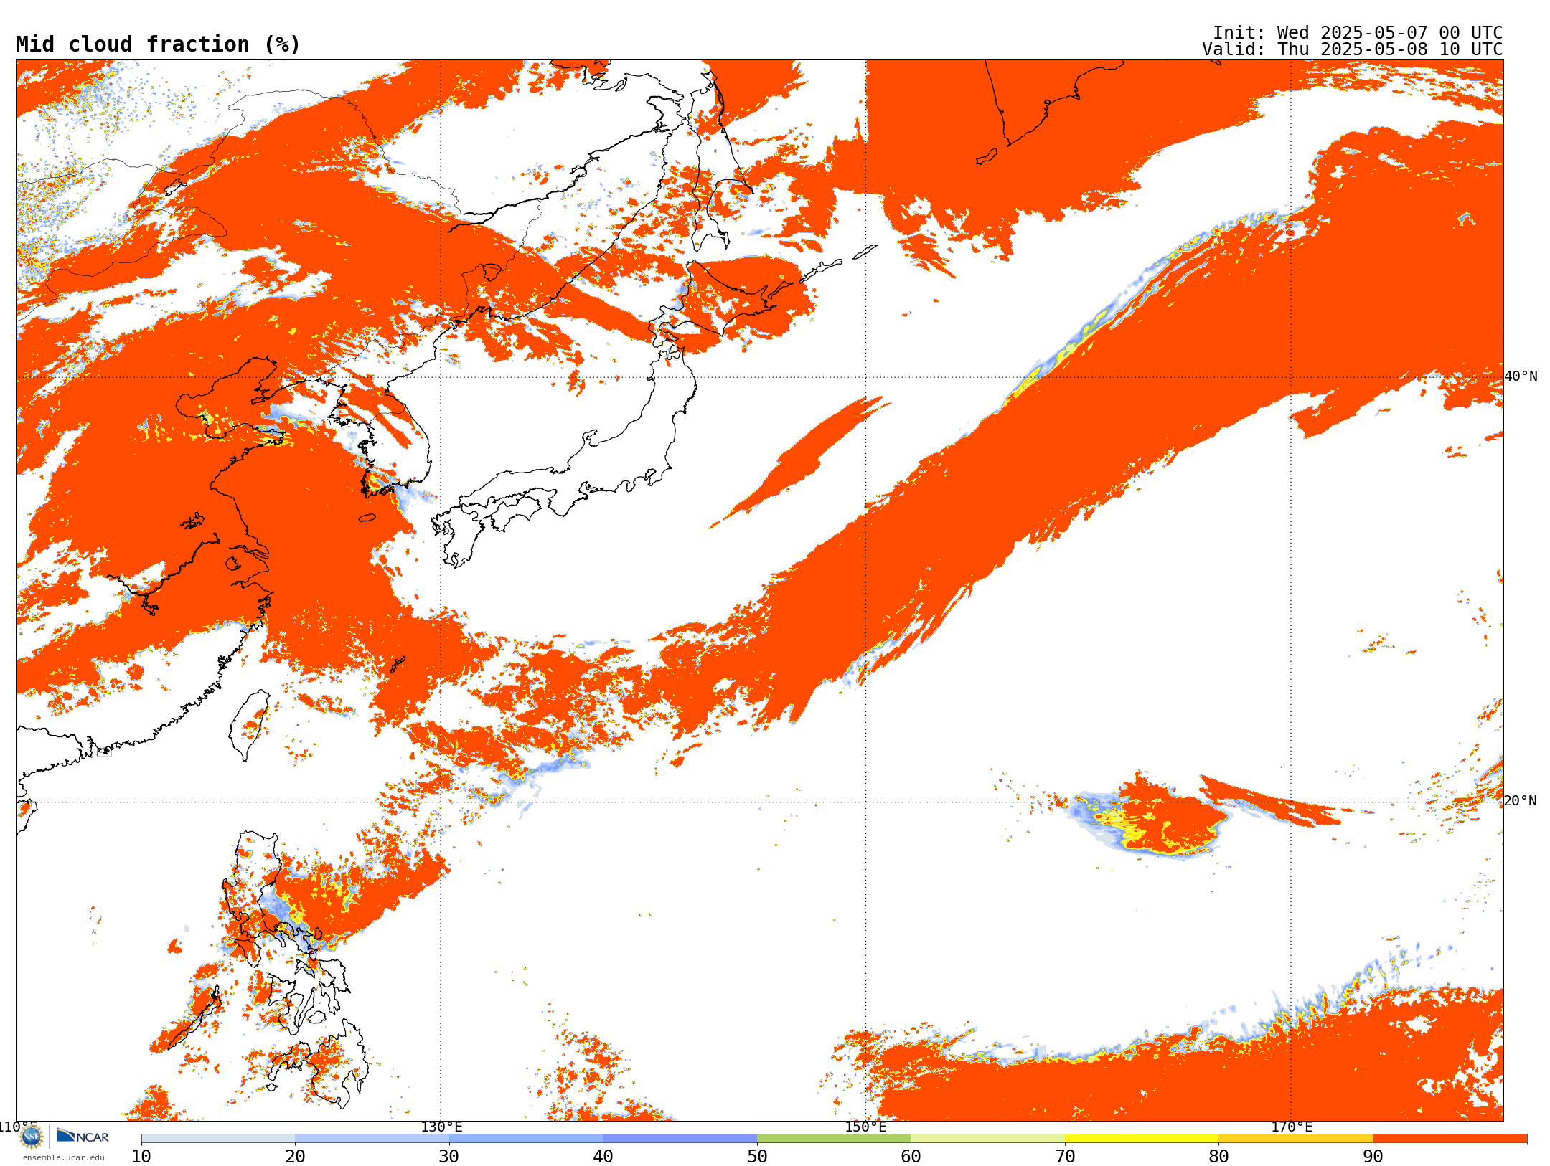Click the colorbar tick label 60
Image resolution: width=1550 pixels, height=1166 pixels.
(911, 1157)
